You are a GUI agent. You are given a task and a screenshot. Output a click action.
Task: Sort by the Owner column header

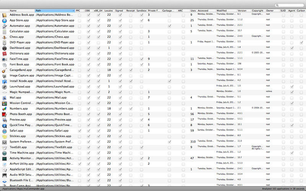[270, 11]
